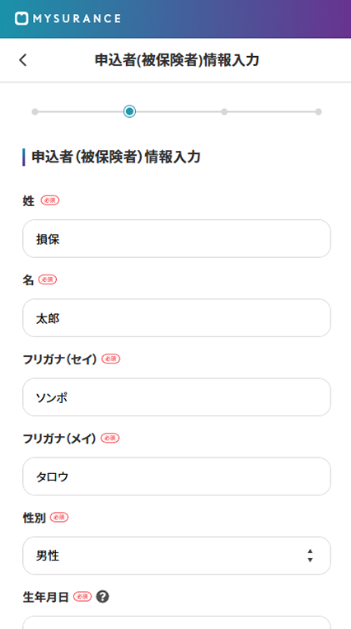This screenshot has height=629, width=351.
Task: Click the 必須 badge next to 生年月日
Action: pyautogui.click(x=82, y=597)
